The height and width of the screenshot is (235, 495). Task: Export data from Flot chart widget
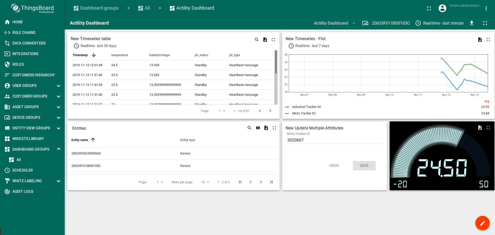pyautogui.click(x=480, y=40)
